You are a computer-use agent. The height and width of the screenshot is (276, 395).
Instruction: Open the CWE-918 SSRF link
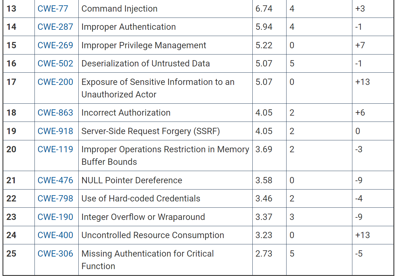tap(55, 131)
